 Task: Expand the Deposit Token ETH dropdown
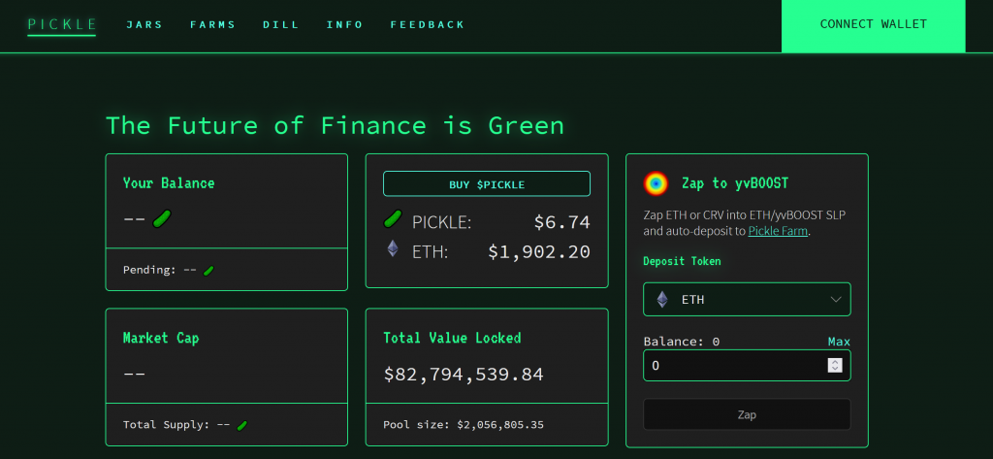pyautogui.click(x=747, y=299)
